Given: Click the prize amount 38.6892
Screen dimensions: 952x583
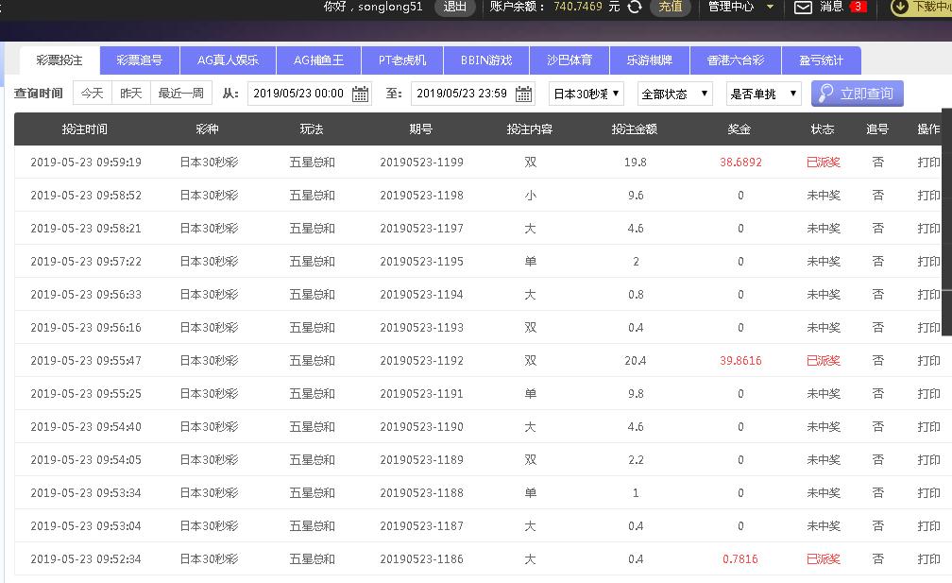Looking at the screenshot, I should [740, 163].
